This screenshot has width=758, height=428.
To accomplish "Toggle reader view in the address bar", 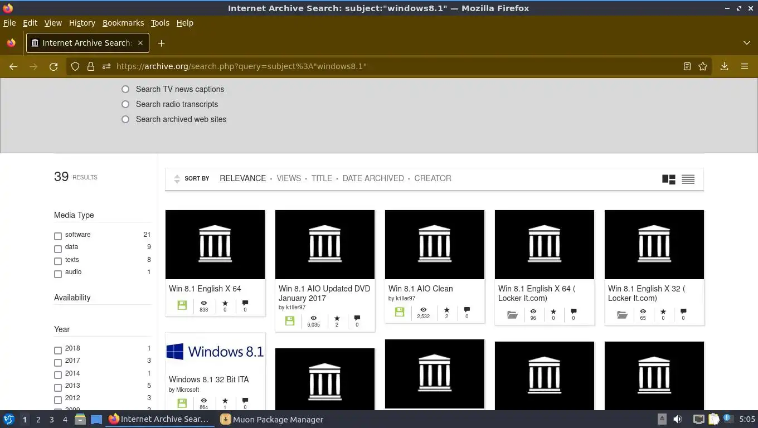I will [x=687, y=66].
